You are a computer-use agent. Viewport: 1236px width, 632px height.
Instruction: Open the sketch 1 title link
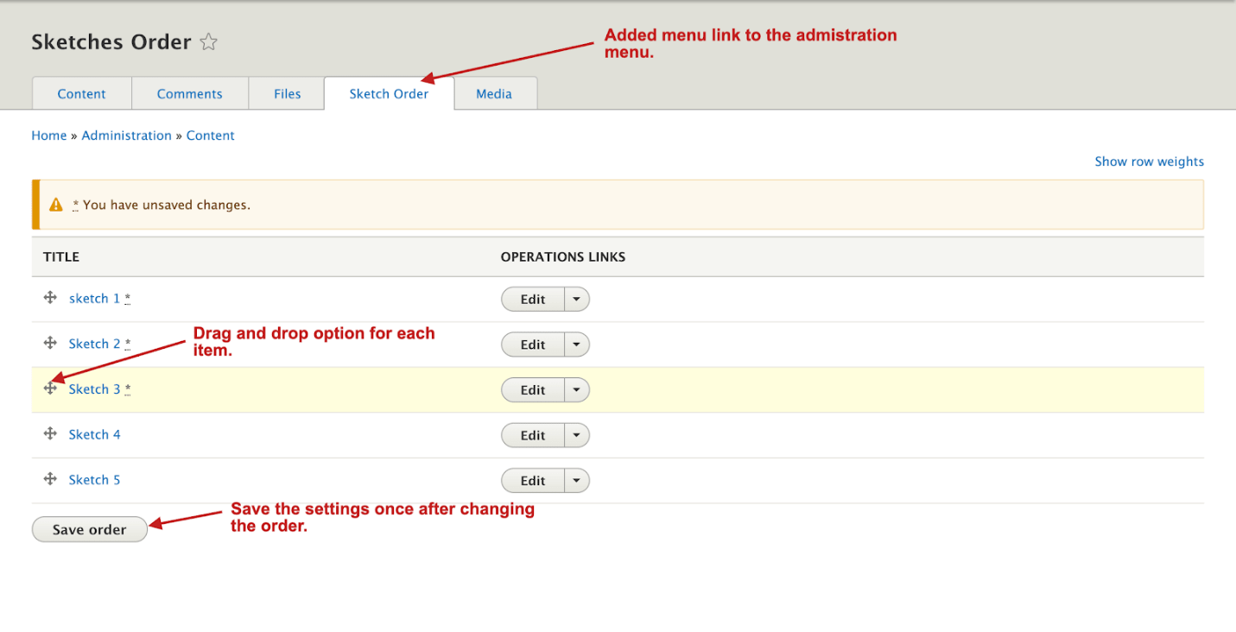point(95,298)
